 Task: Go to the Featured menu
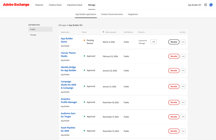(x=39, y=5)
